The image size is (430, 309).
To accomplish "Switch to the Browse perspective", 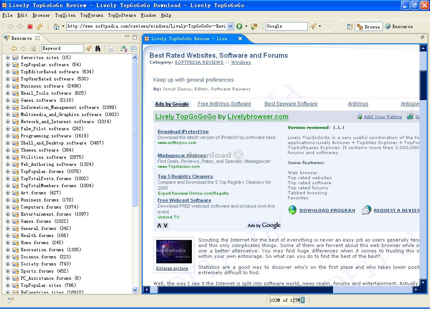I will click(x=369, y=26).
